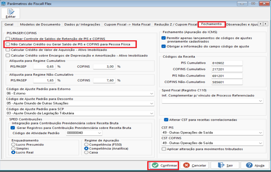The height and width of the screenshot is (172, 271).
Task: Expand Inf. Complementar Processo Referenciado dropdown
Action: (x=260, y=101)
